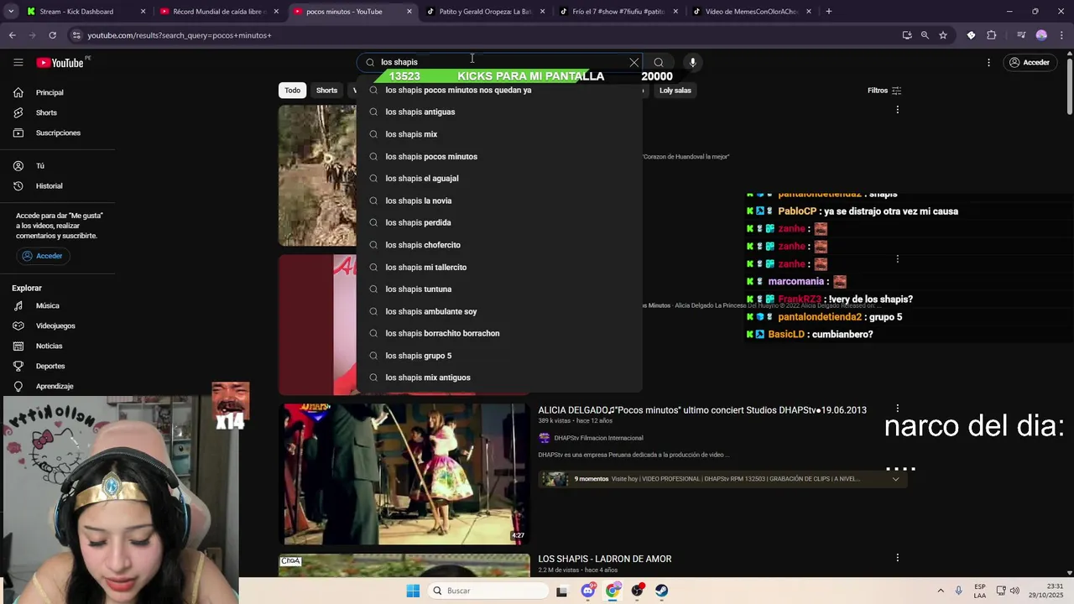
Task: Open Chrome media controls icon
Action: [x=1021, y=35]
